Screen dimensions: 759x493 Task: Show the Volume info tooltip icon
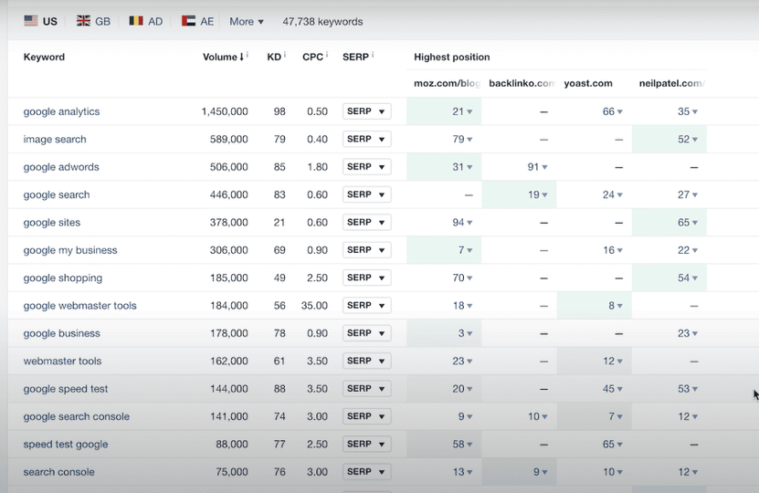(x=248, y=55)
